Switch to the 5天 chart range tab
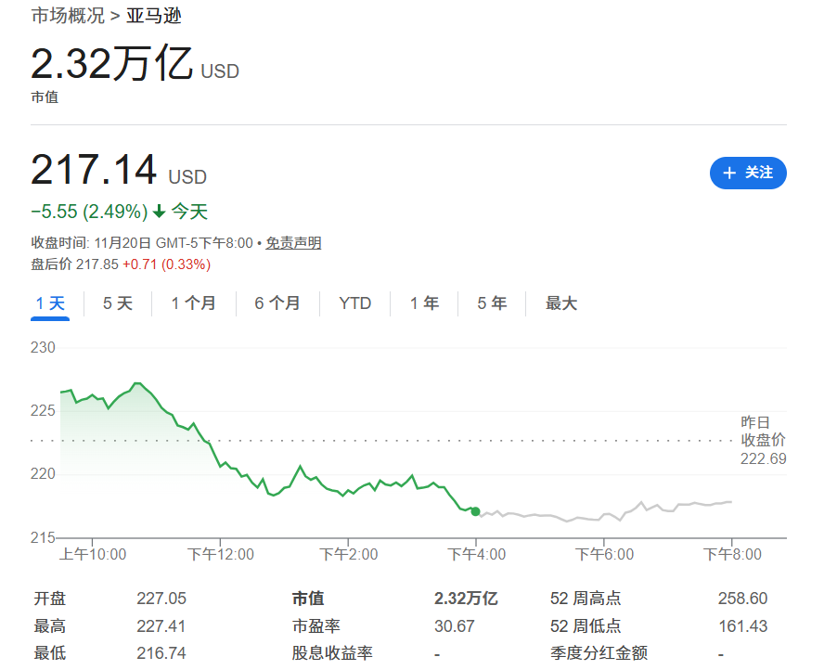 116,303
